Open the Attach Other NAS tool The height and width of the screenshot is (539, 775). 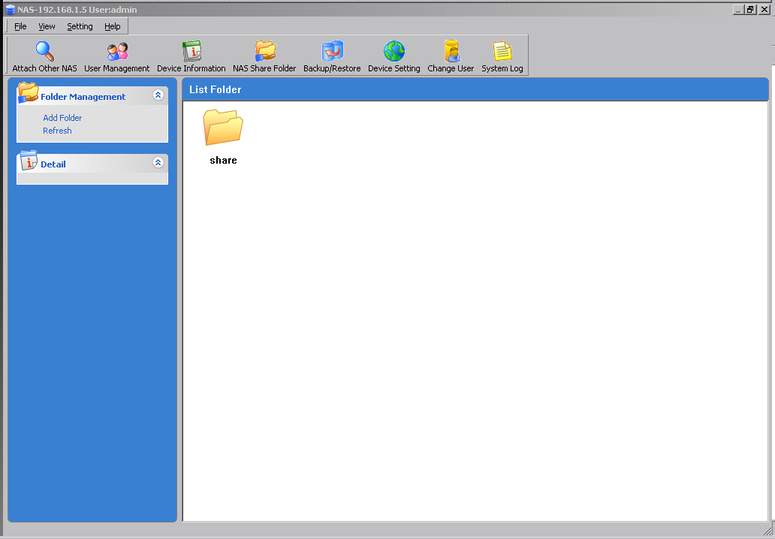click(x=44, y=56)
